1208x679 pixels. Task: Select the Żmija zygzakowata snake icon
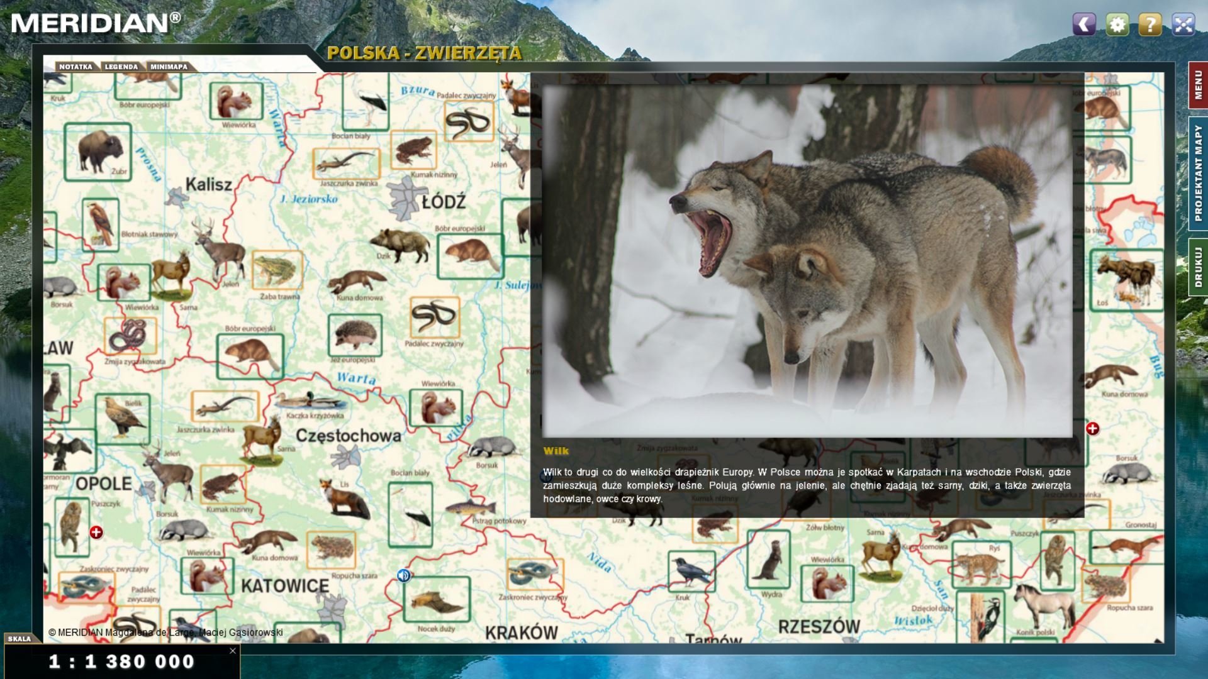coord(130,336)
